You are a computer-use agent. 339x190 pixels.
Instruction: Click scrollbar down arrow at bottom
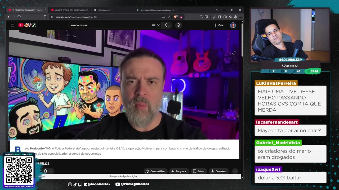coord(242,177)
